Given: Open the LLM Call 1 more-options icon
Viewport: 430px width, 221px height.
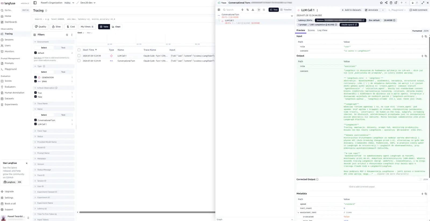Looking at the screenshot, I should click(317, 10).
